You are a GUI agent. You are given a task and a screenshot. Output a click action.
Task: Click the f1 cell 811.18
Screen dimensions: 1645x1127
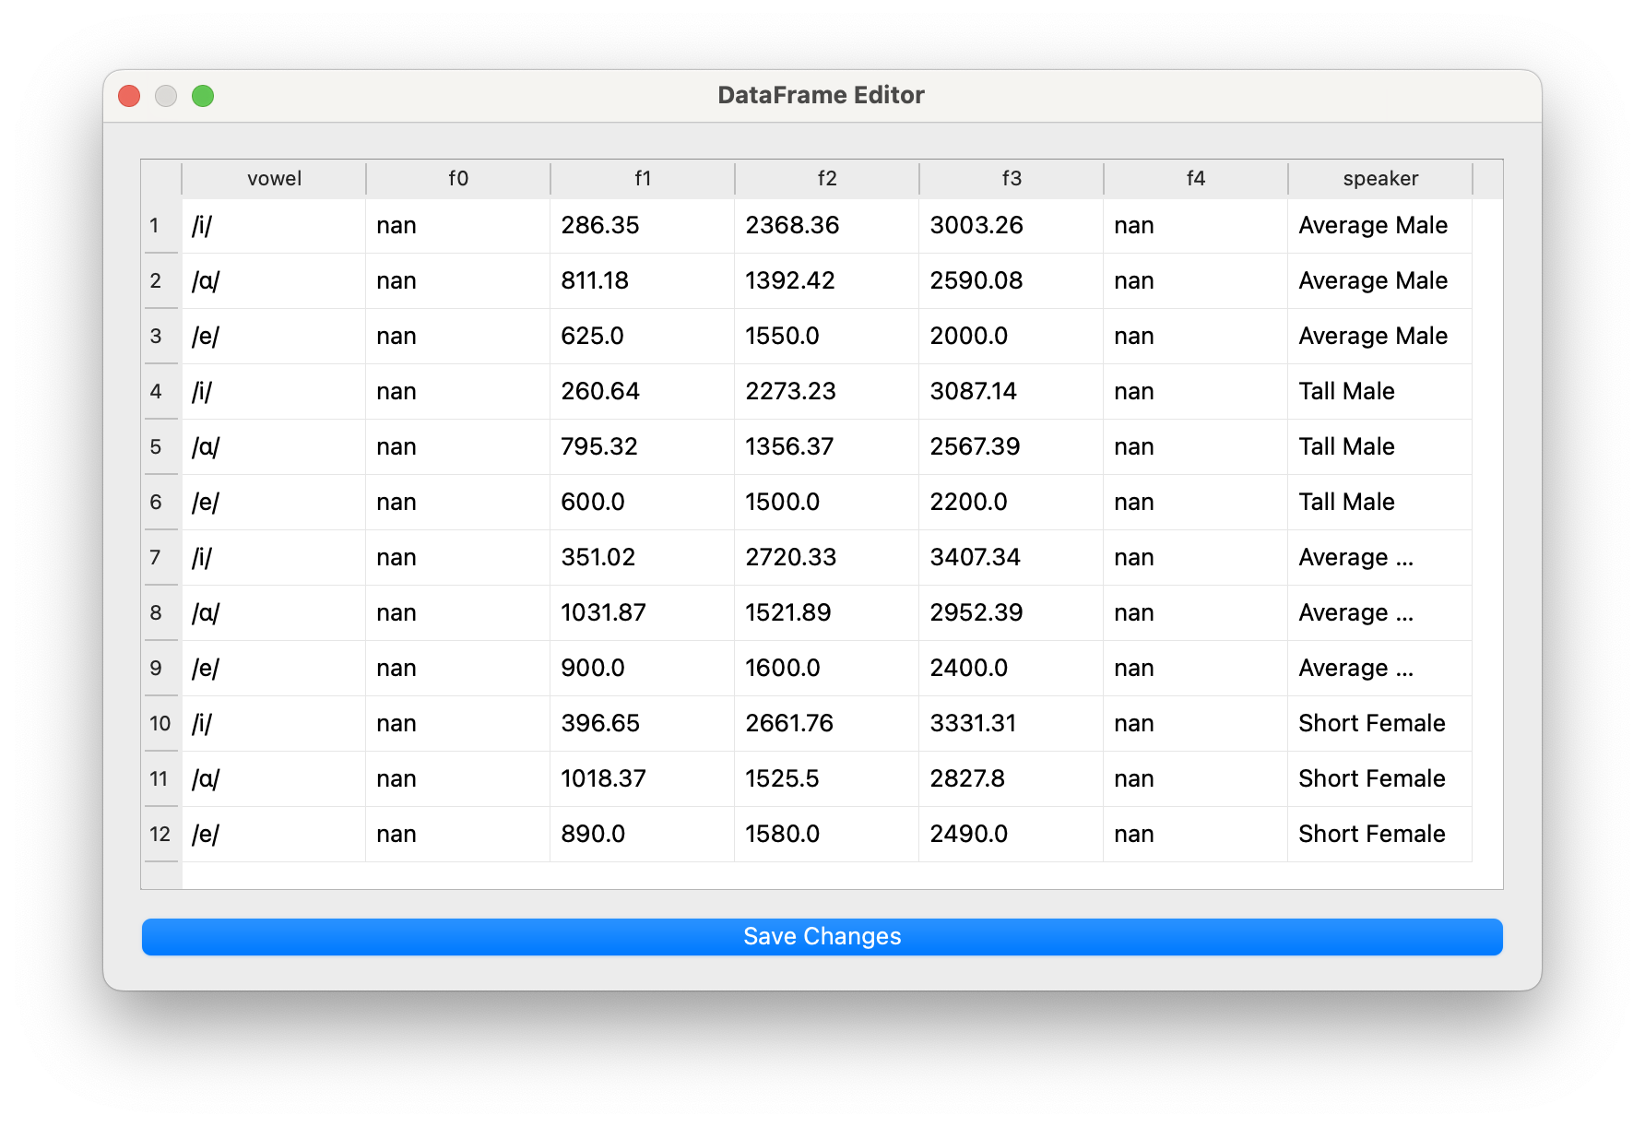click(643, 281)
